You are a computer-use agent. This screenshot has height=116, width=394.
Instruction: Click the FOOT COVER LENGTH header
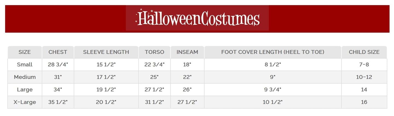click(x=273, y=52)
